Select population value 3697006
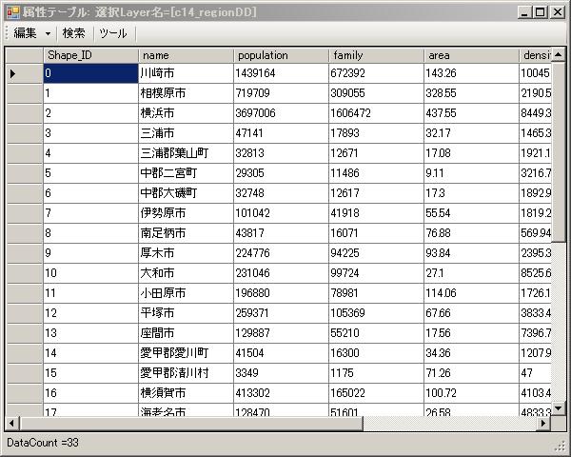The width and height of the screenshot is (571, 457). pyautogui.click(x=281, y=113)
